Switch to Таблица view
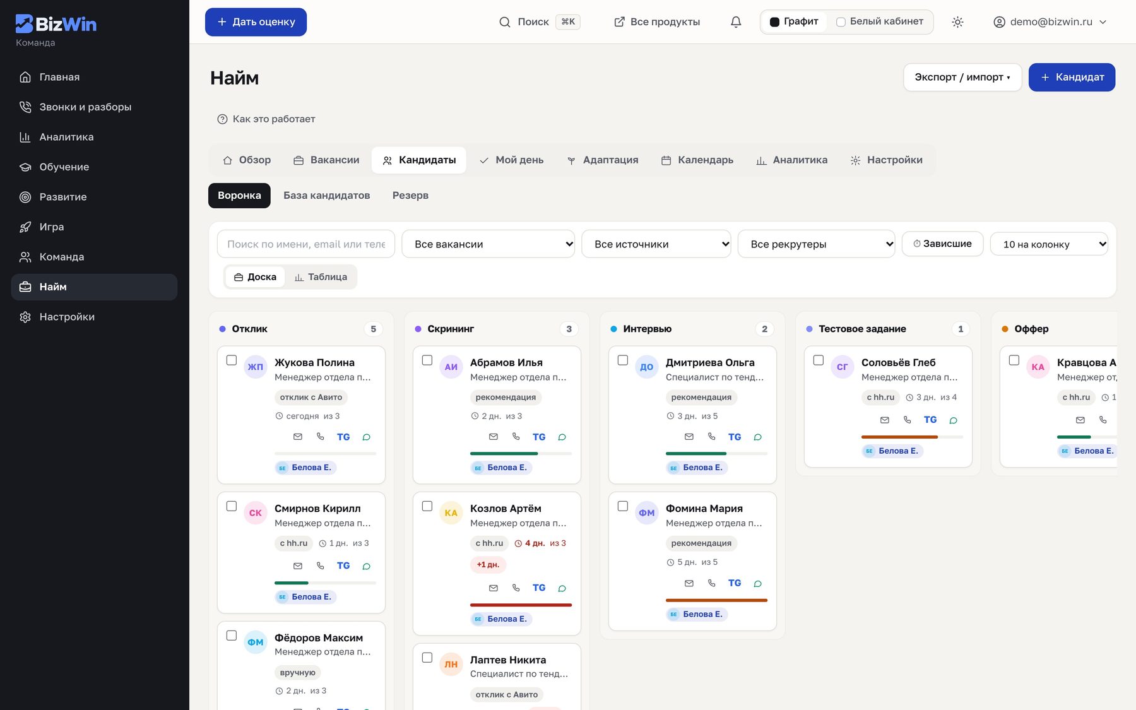1136x710 pixels. tap(321, 277)
